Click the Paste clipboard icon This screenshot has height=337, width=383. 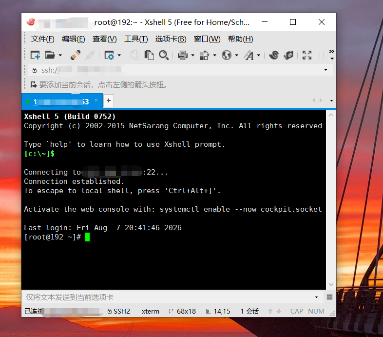(149, 55)
